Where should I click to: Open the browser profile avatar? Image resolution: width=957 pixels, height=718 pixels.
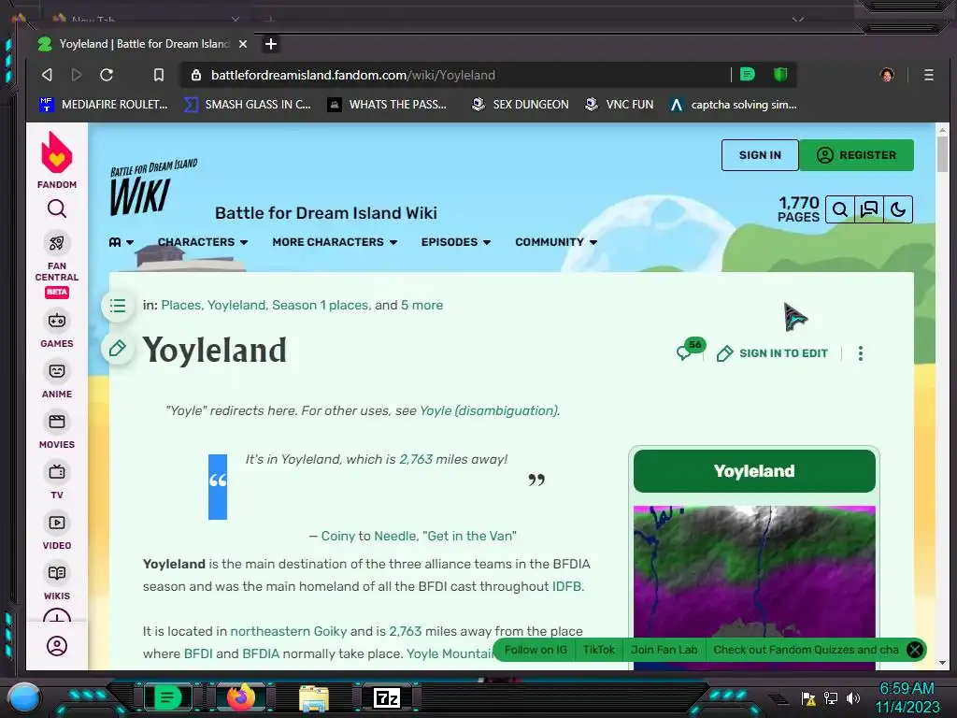(887, 75)
